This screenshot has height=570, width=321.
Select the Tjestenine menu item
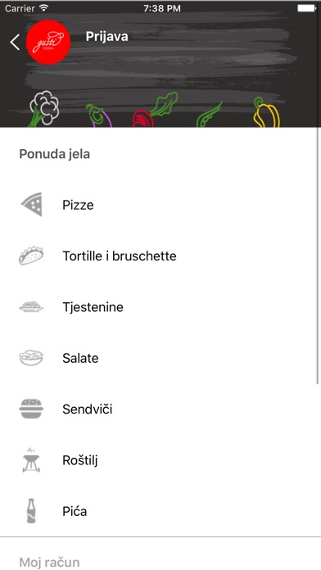(x=159, y=307)
